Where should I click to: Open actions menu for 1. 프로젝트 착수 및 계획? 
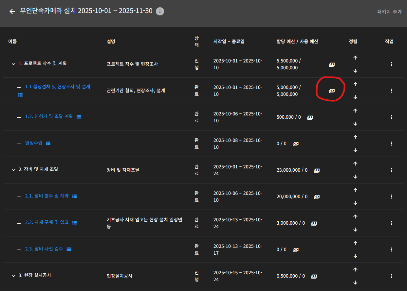click(x=392, y=64)
